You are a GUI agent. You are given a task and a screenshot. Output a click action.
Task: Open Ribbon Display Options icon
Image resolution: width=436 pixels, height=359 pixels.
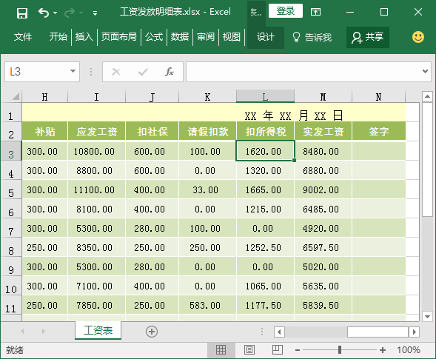(x=315, y=12)
